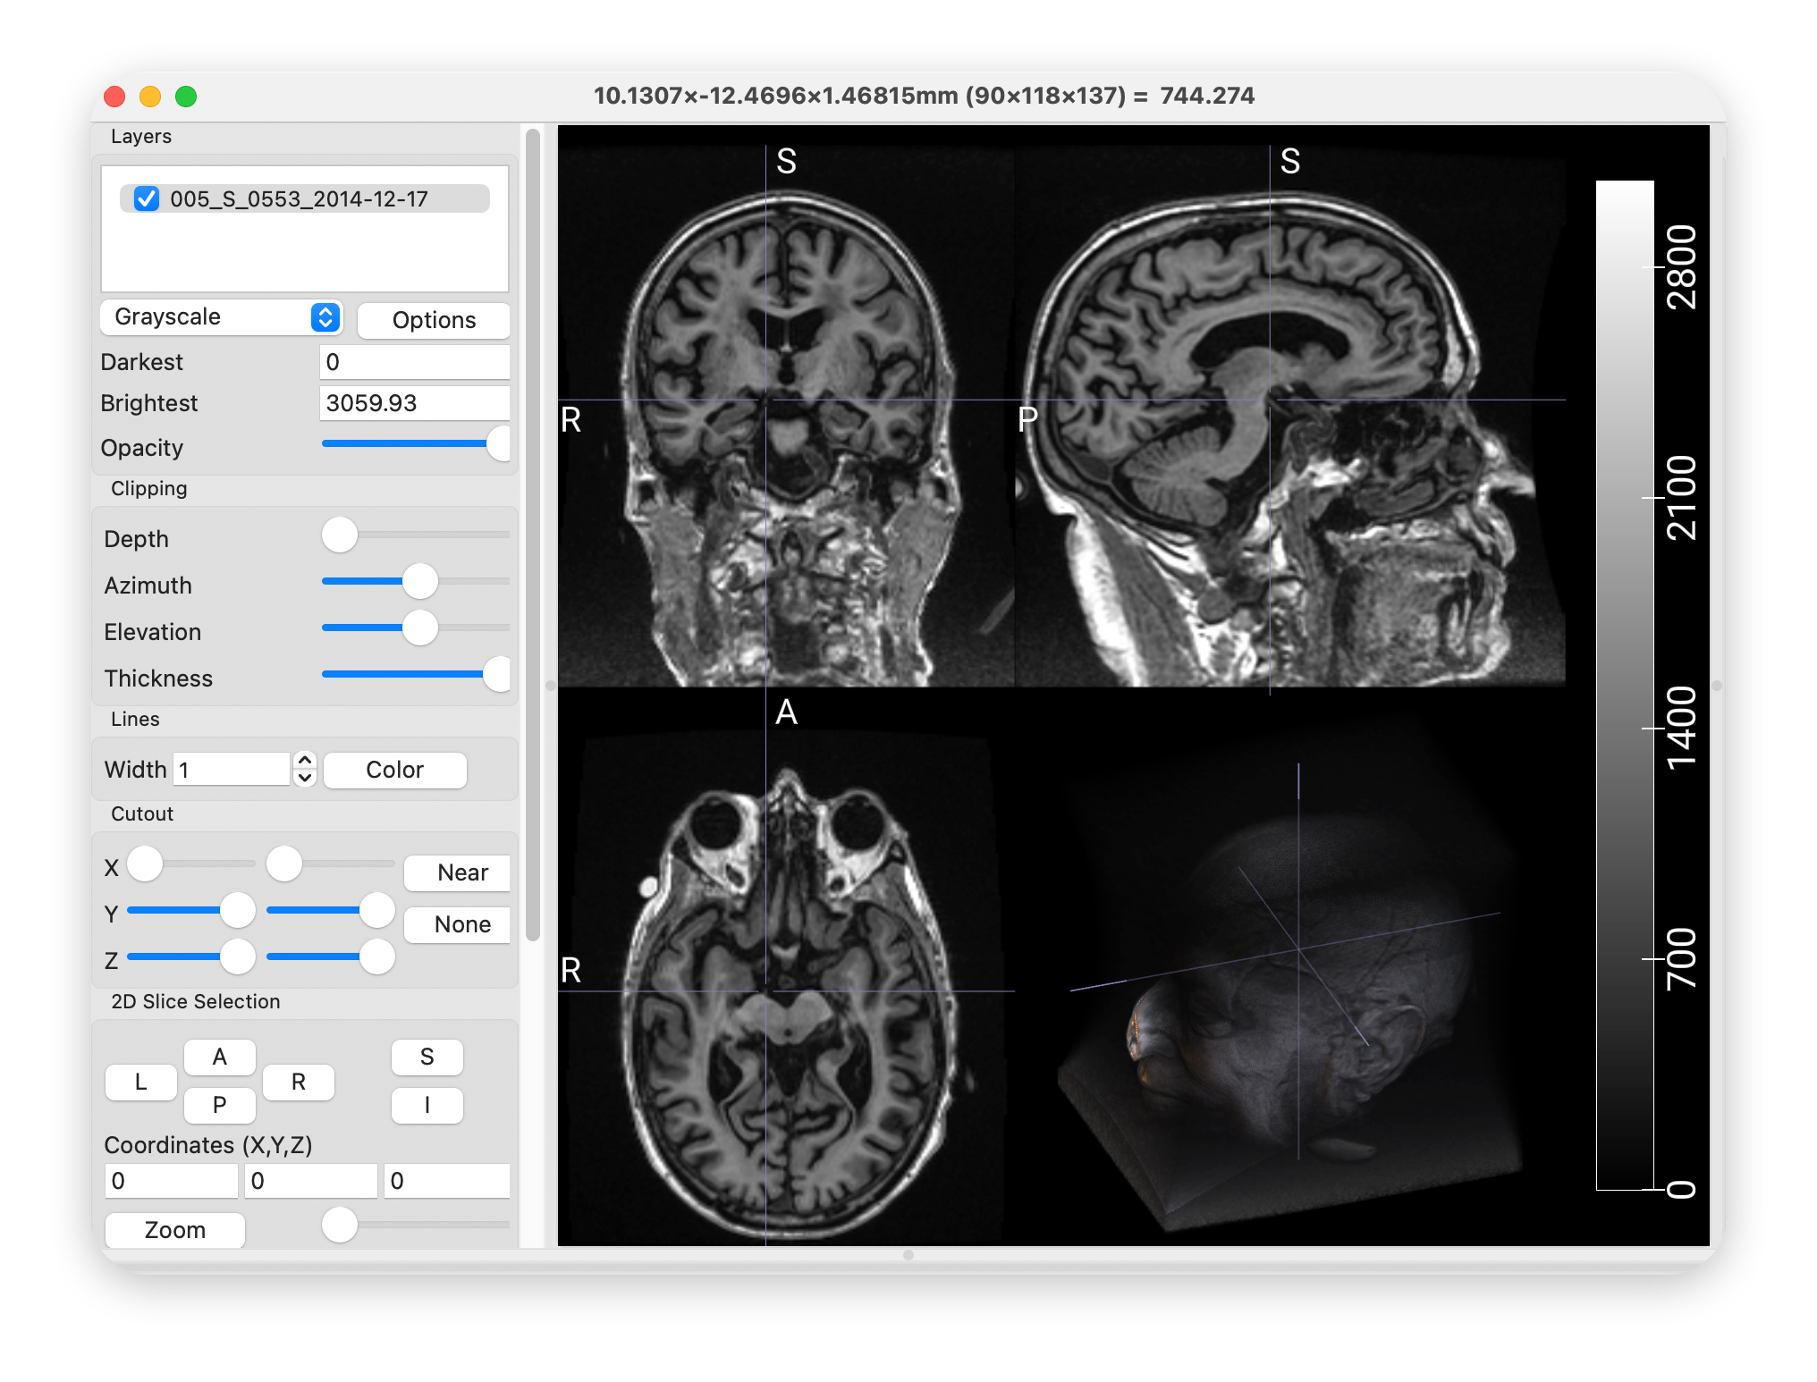Click the Options button
This screenshot has height=1382, width=1817.
[x=434, y=320]
